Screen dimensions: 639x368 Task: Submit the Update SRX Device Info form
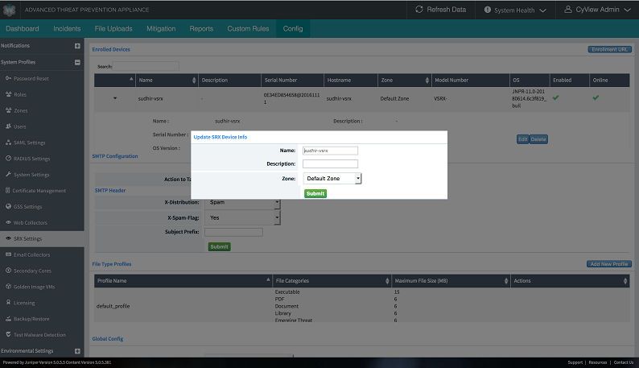click(x=315, y=193)
